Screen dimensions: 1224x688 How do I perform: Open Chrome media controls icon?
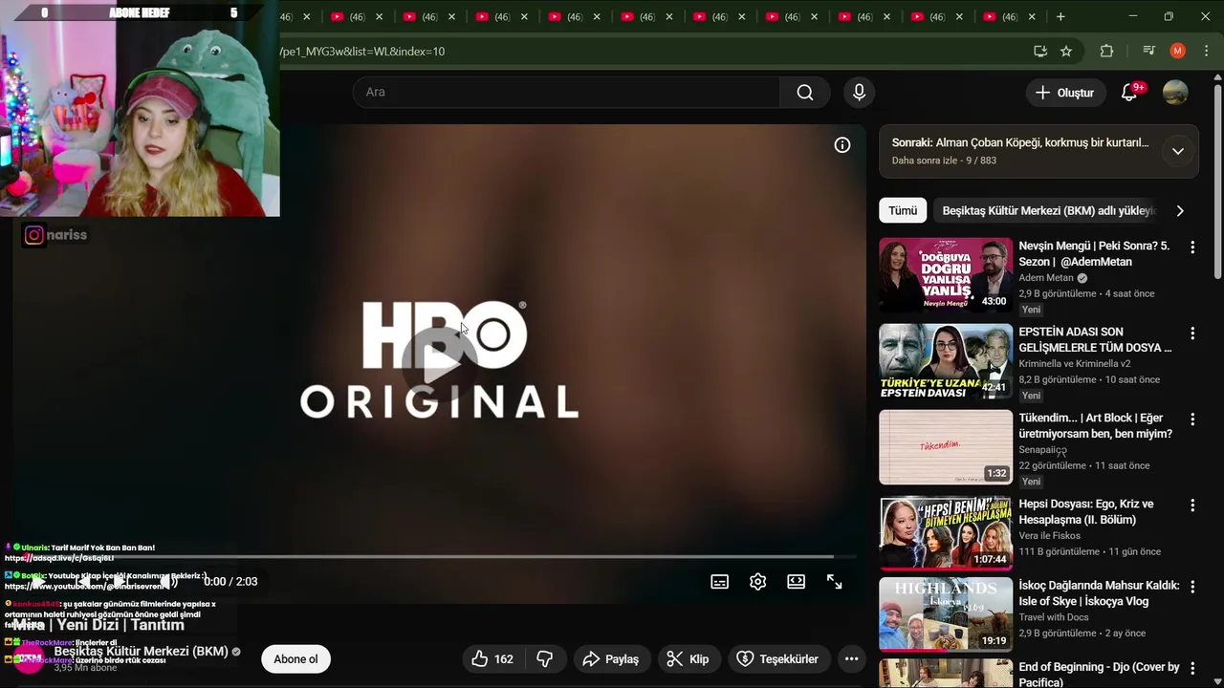(1149, 52)
